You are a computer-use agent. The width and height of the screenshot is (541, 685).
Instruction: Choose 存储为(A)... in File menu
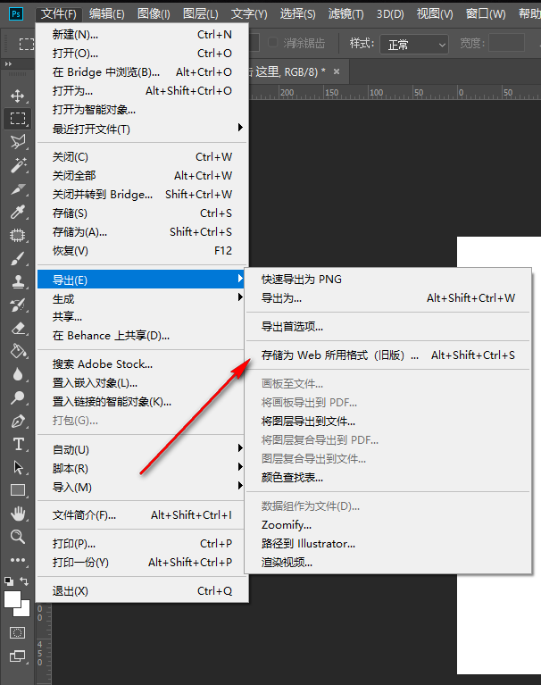pos(143,232)
